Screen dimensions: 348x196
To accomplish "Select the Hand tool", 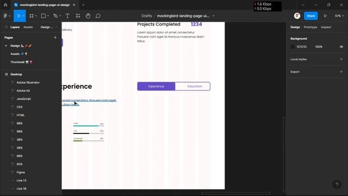I will click(88, 16).
